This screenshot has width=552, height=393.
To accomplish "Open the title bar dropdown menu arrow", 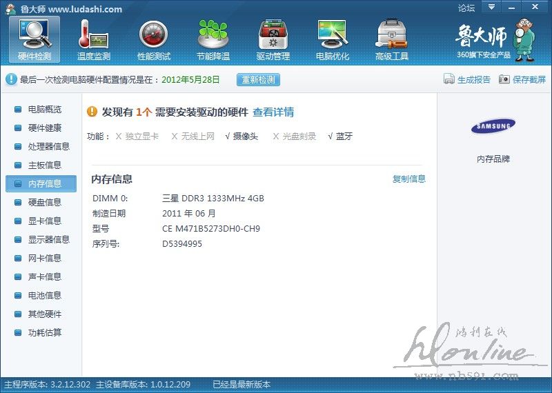I will pyautogui.click(x=491, y=7).
